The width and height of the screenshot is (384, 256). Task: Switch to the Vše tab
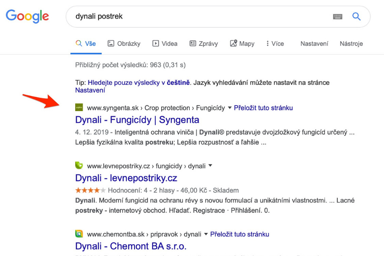[86, 43]
